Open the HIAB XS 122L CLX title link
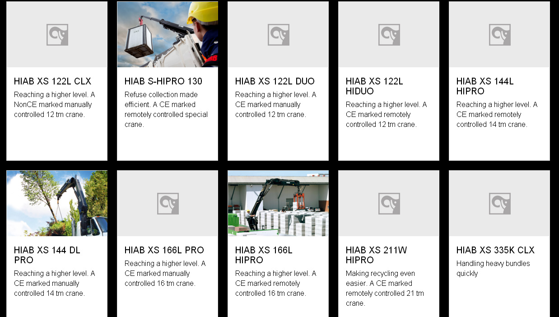The image size is (559, 317). 52,81
